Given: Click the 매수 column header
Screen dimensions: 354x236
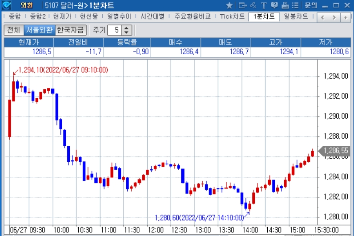Looking at the screenshot, I should tap(176, 42).
